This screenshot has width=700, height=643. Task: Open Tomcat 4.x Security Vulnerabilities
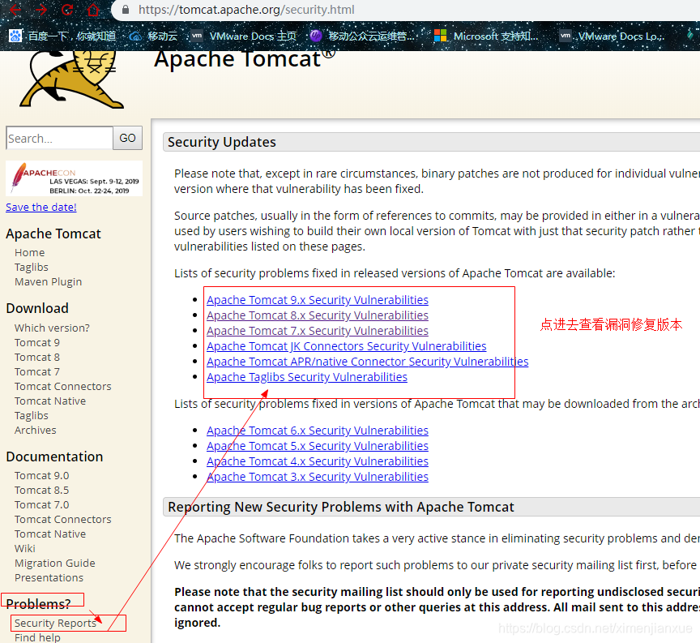point(318,461)
